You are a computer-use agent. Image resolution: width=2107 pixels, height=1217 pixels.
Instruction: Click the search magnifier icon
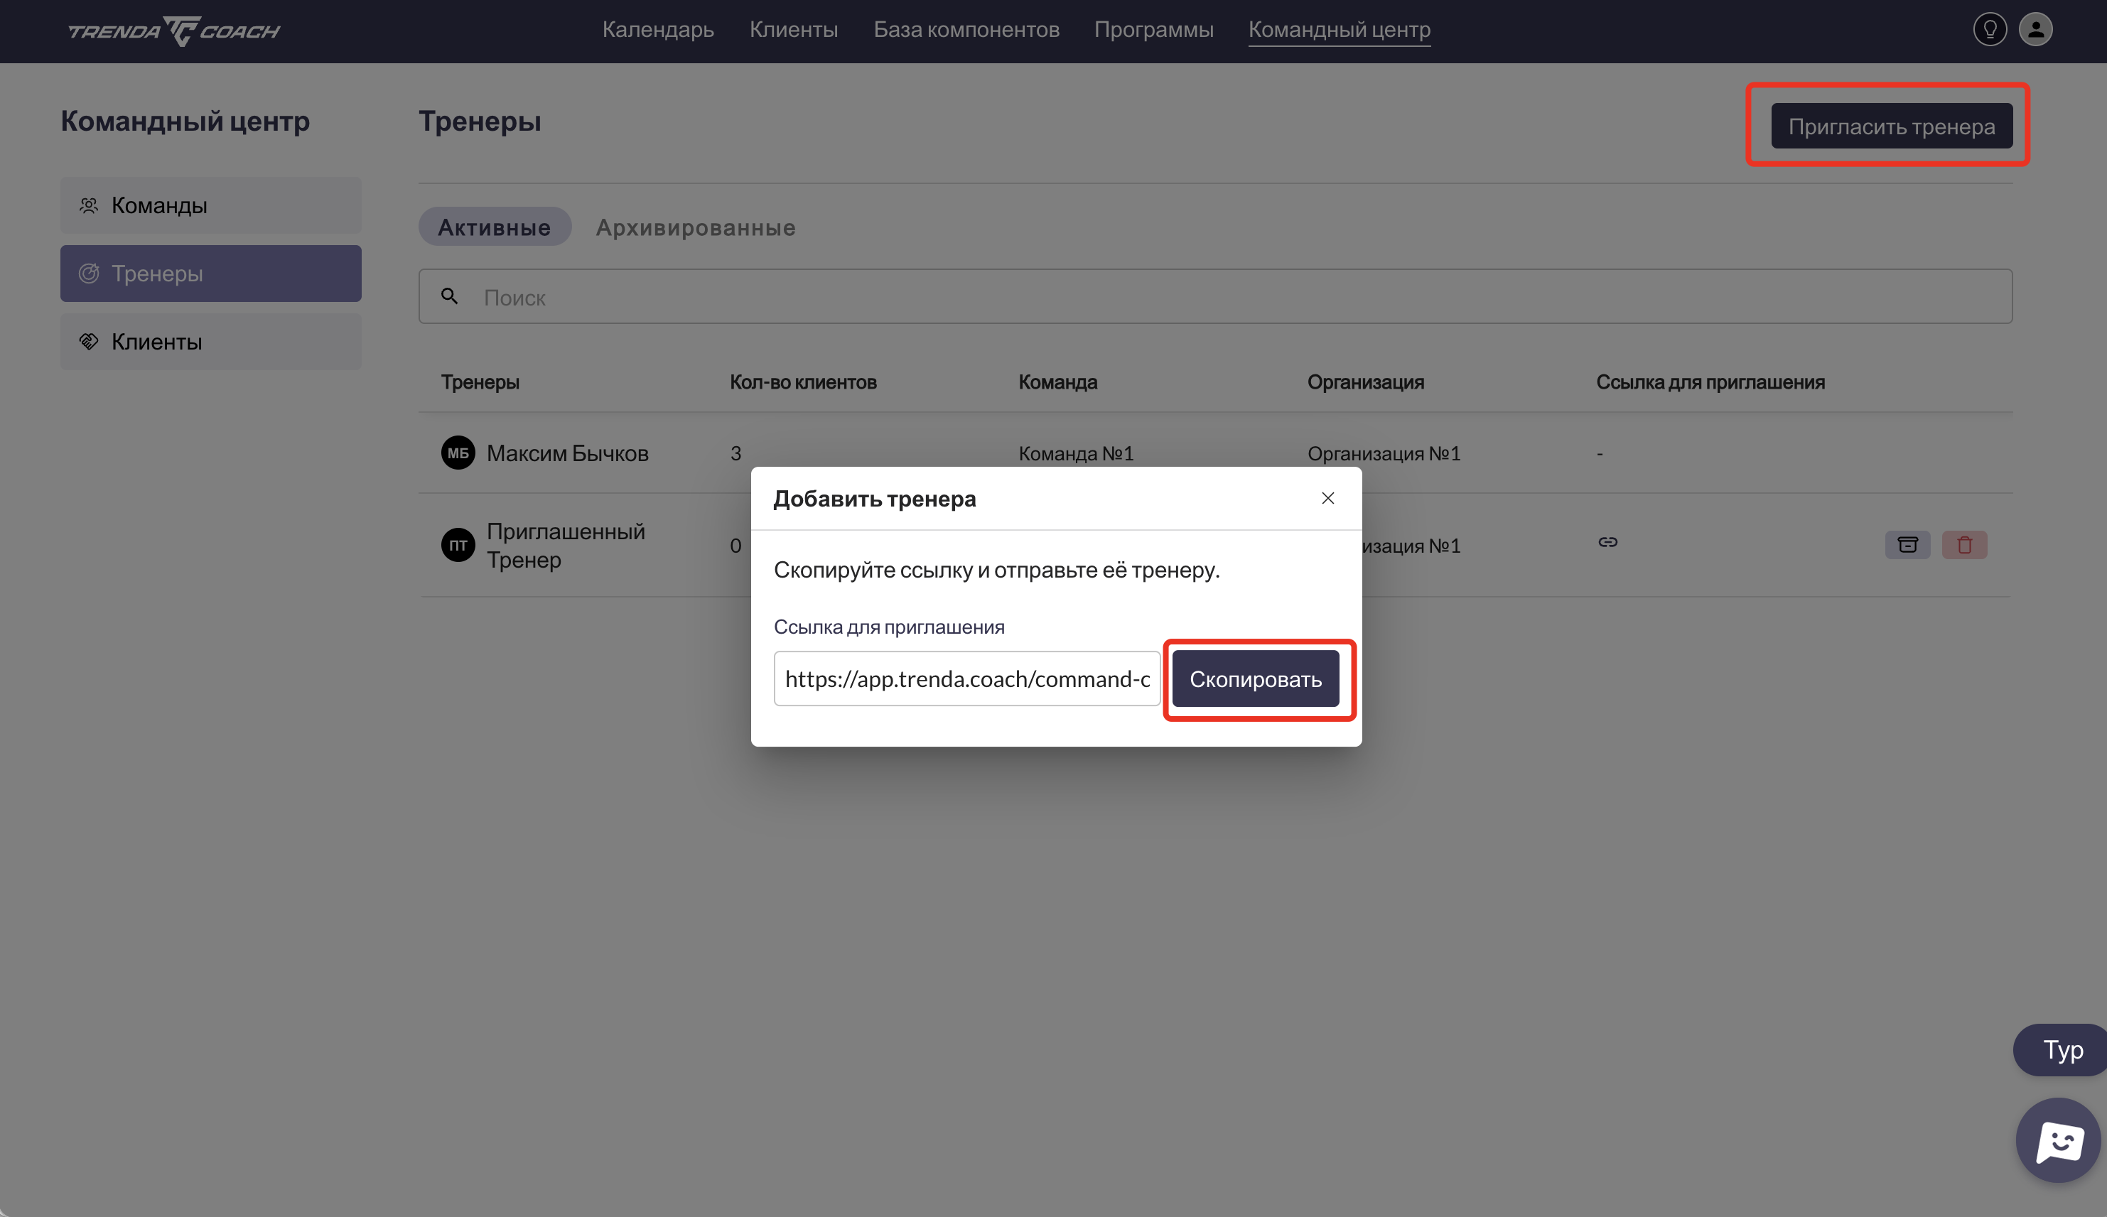click(450, 296)
